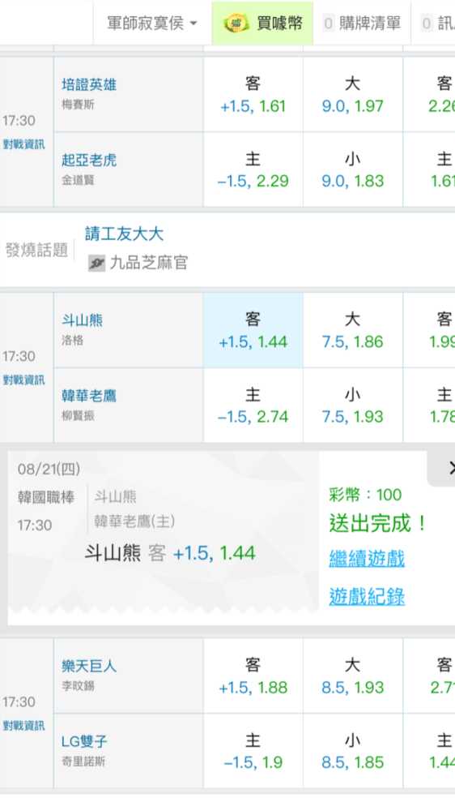Open the 斗山熊 team link
Image resolution: width=455 pixels, height=811 pixels.
tap(82, 320)
